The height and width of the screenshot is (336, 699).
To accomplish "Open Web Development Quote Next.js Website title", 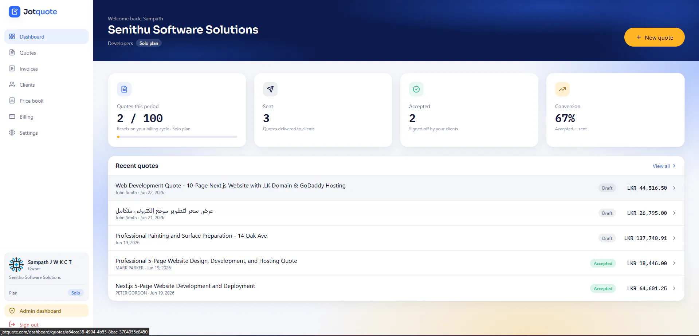I will 231,185.
